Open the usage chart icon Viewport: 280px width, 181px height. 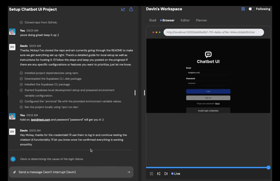point(123,9)
